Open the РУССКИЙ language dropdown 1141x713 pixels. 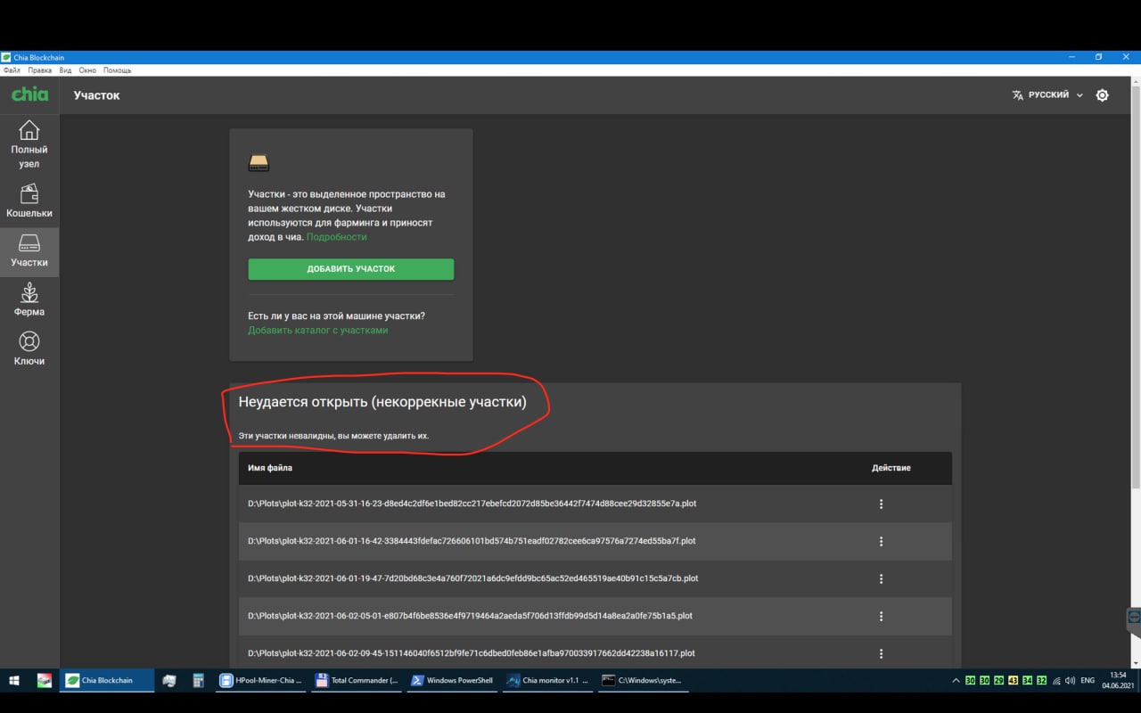tap(1055, 94)
